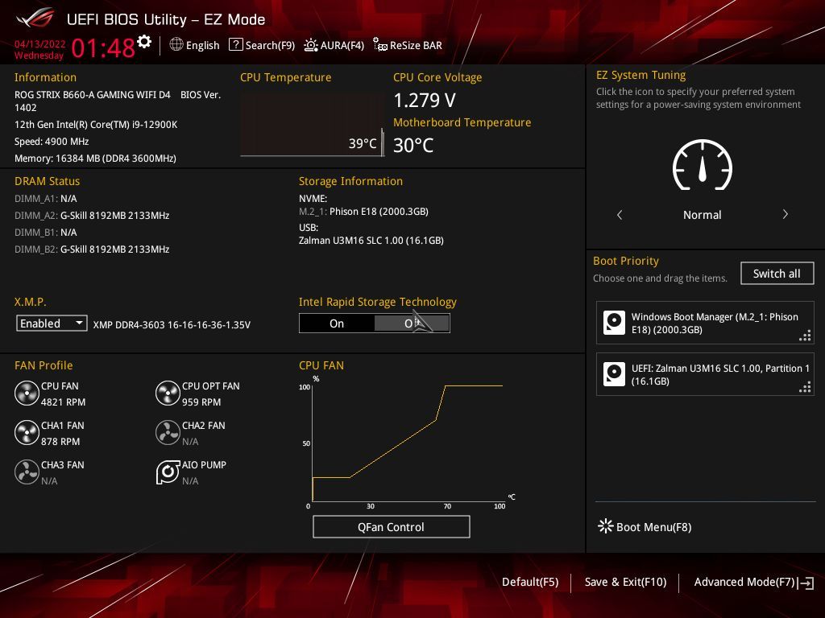This screenshot has width=825, height=618.
Task: Click the 1.279 V core voltage value
Action: click(x=425, y=100)
